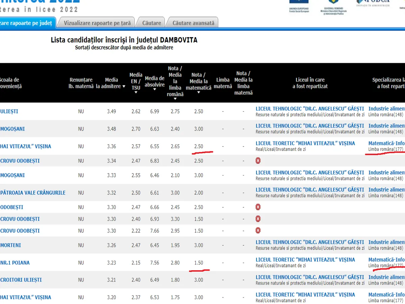This screenshot has width=405, height=304.
Task: Open PĂTROAIA VALE CRÂNGURILE school link
Action: [x=33, y=193]
